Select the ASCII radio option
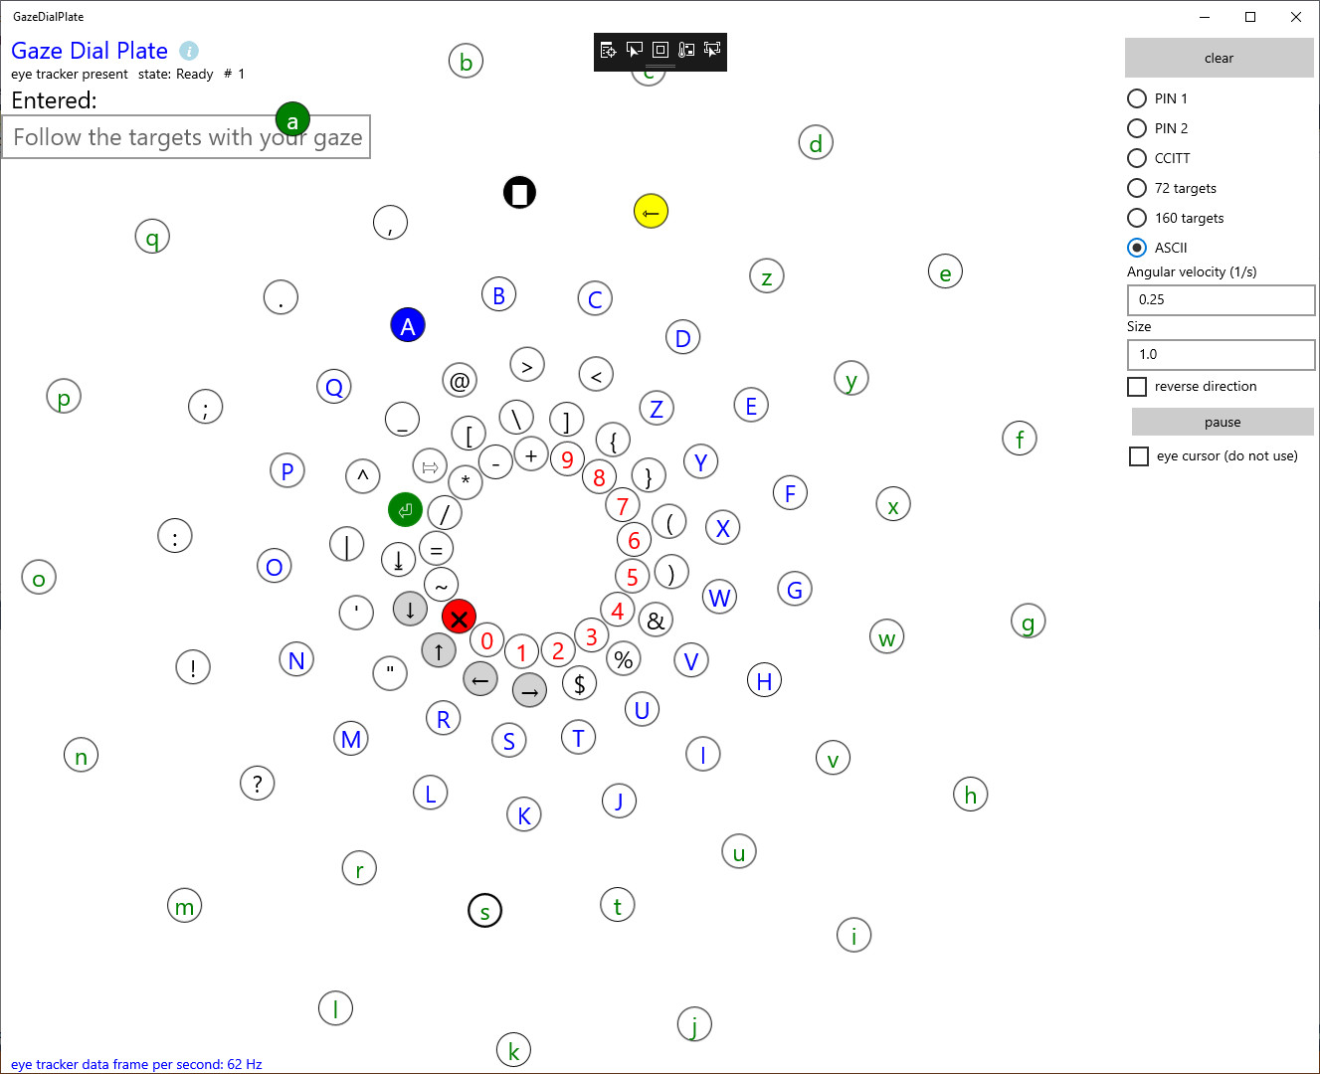The height and width of the screenshot is (1074, 1320). (1158, 248)
